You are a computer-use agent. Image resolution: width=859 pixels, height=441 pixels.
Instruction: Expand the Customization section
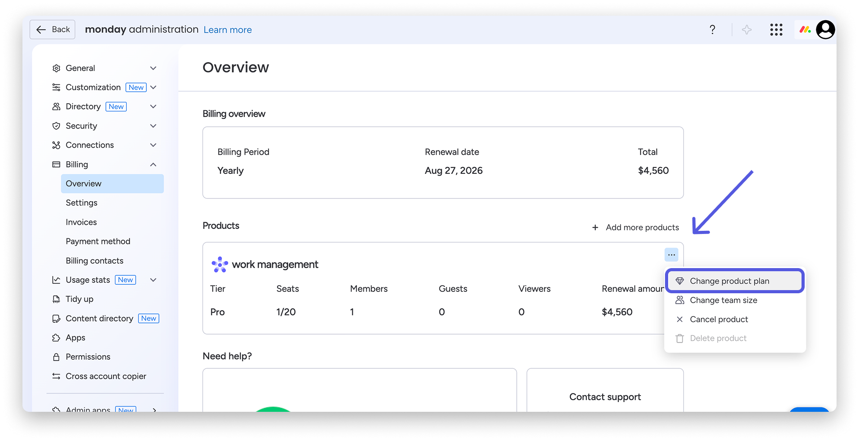pyautogui.click(x=154, y=87)
